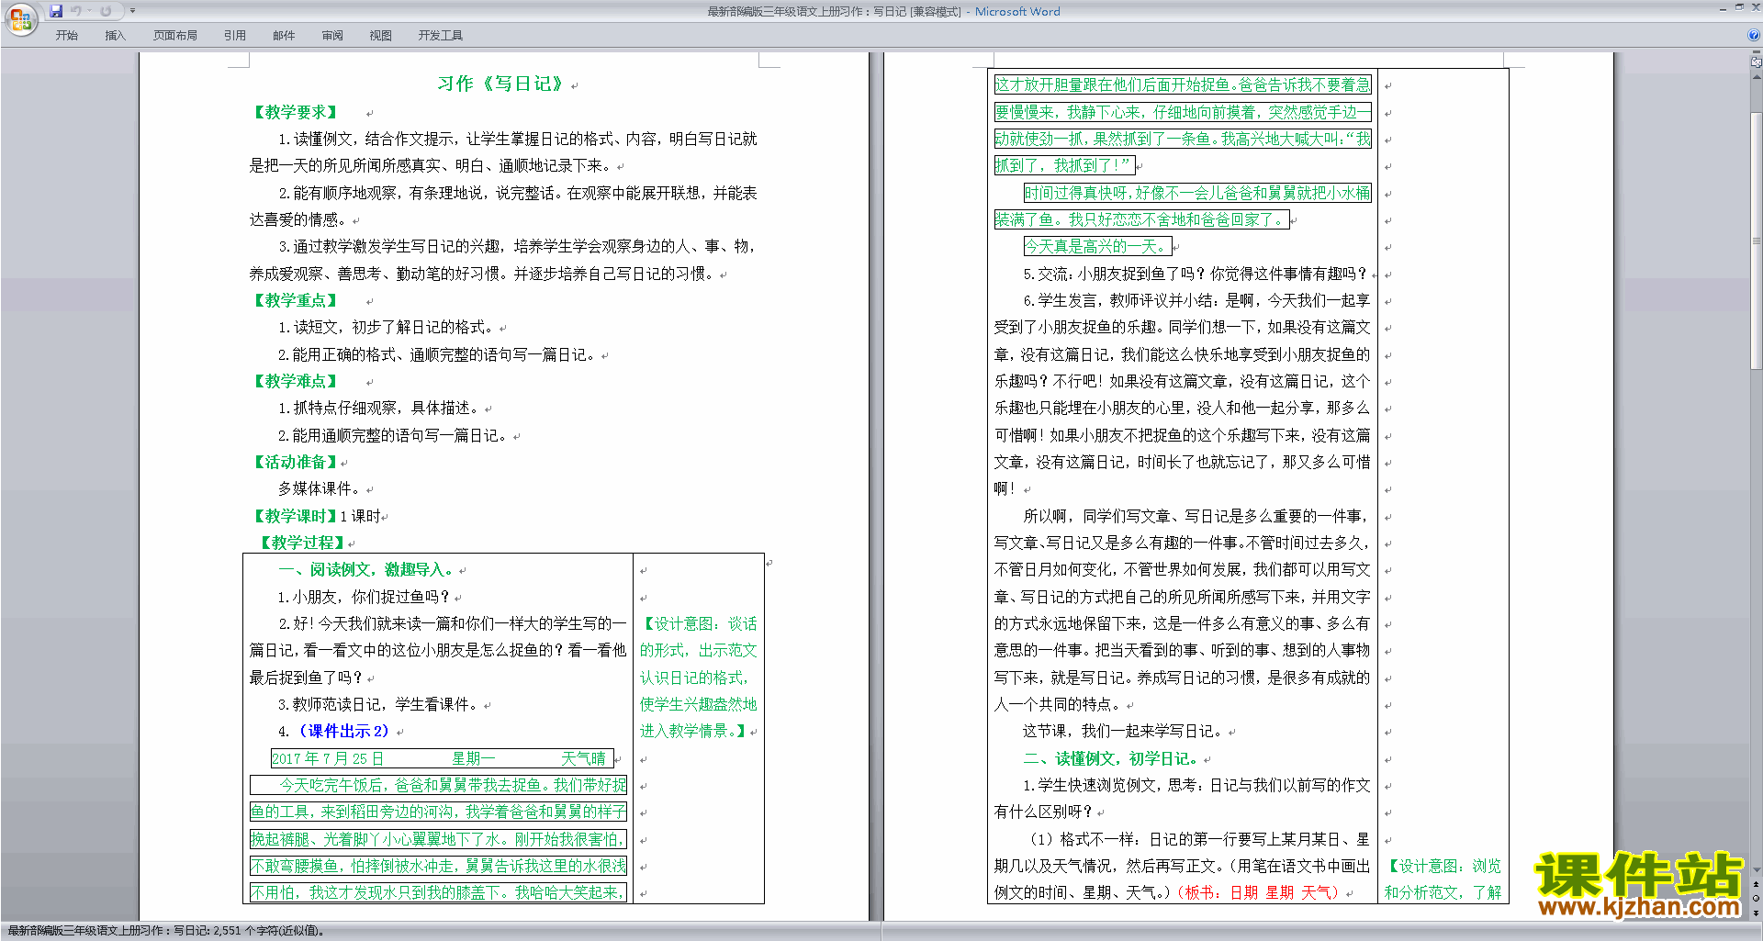
Task: Jump to the next page with double-down arrows
Action: click(x=1756, y=913)
